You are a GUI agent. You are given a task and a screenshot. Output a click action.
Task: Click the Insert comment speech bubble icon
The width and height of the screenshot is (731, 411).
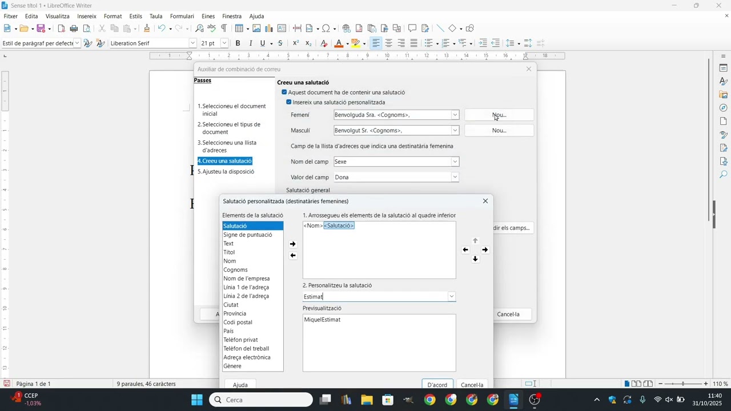tap(412, 29)
